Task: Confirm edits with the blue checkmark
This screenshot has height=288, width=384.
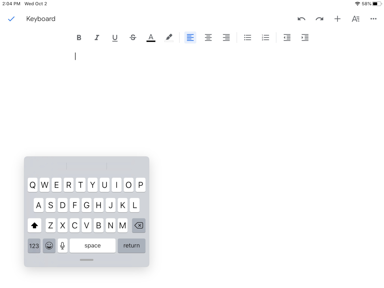Action: click(11, 19)
